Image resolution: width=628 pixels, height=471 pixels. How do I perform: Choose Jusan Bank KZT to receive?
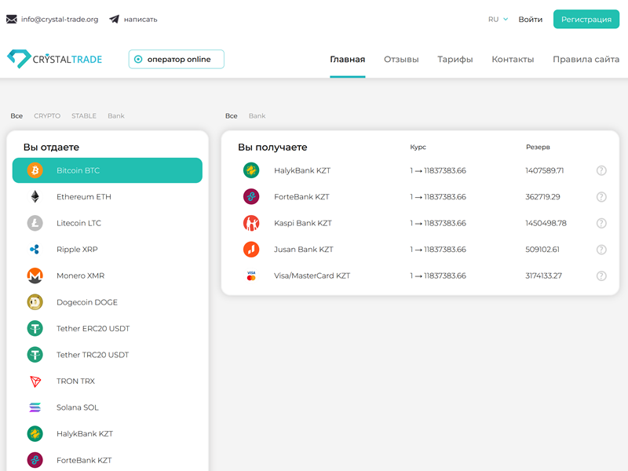tap(420, 250)
